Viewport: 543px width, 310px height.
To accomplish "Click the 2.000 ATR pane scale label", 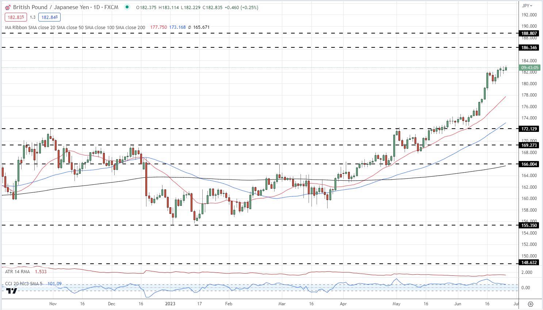I will 527,272.
